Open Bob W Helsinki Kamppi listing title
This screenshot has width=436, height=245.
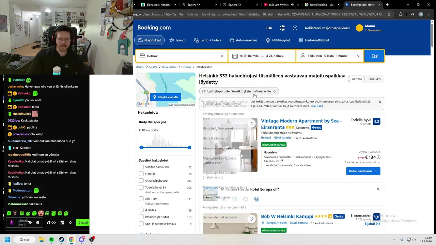[287, 216]
